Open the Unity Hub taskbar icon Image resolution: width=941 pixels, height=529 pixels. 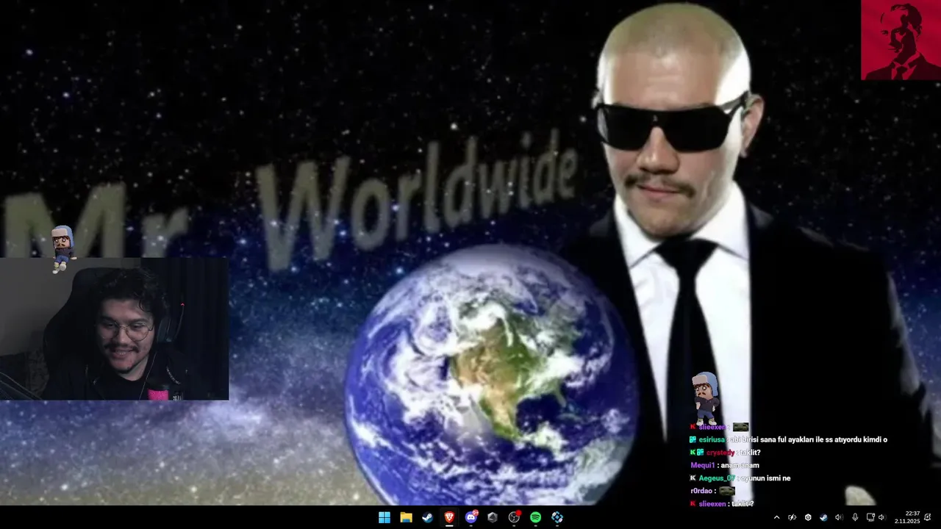click(x=493, y=517)
